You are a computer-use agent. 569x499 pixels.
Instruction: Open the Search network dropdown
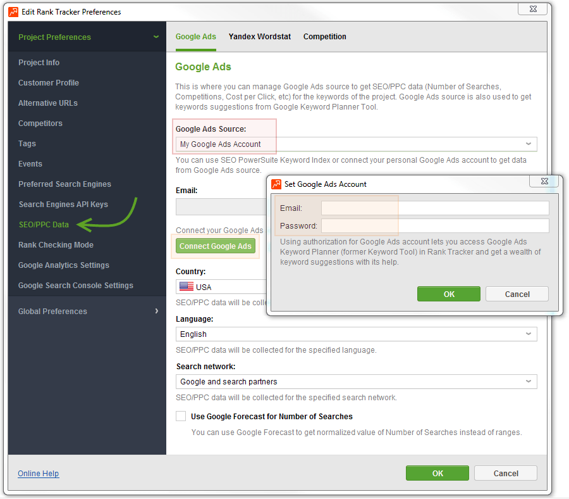356,382
